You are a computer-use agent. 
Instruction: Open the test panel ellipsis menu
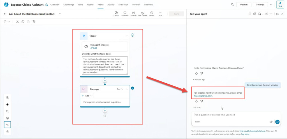(271, 14)
